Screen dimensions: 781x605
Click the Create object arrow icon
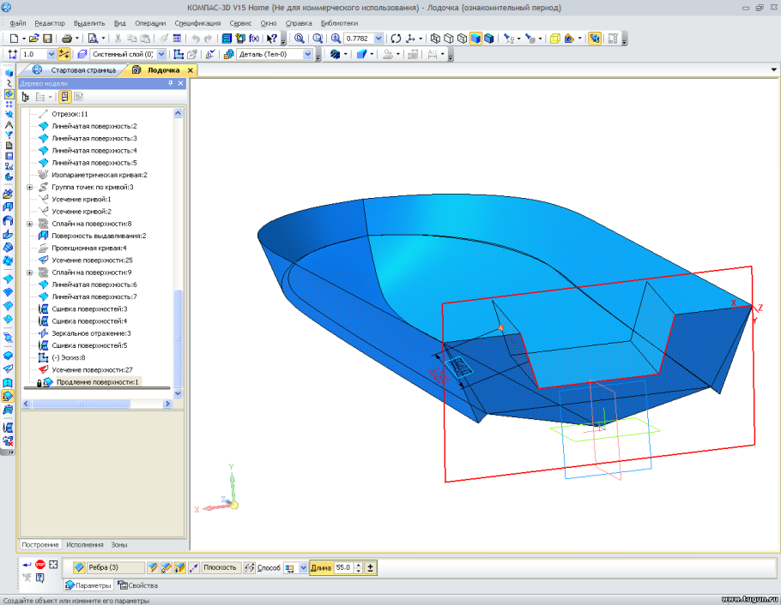27,565
